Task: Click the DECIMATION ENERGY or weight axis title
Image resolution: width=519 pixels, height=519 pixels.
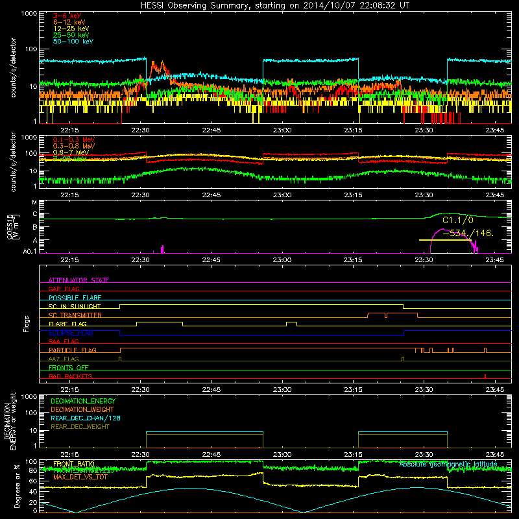Action: point(10,421)
